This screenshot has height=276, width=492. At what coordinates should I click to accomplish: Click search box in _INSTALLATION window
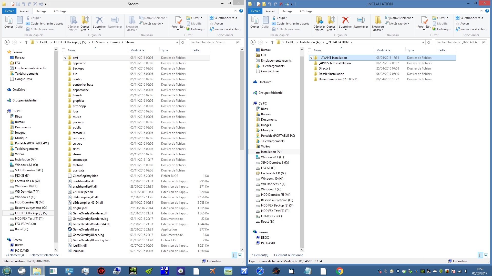461,42
